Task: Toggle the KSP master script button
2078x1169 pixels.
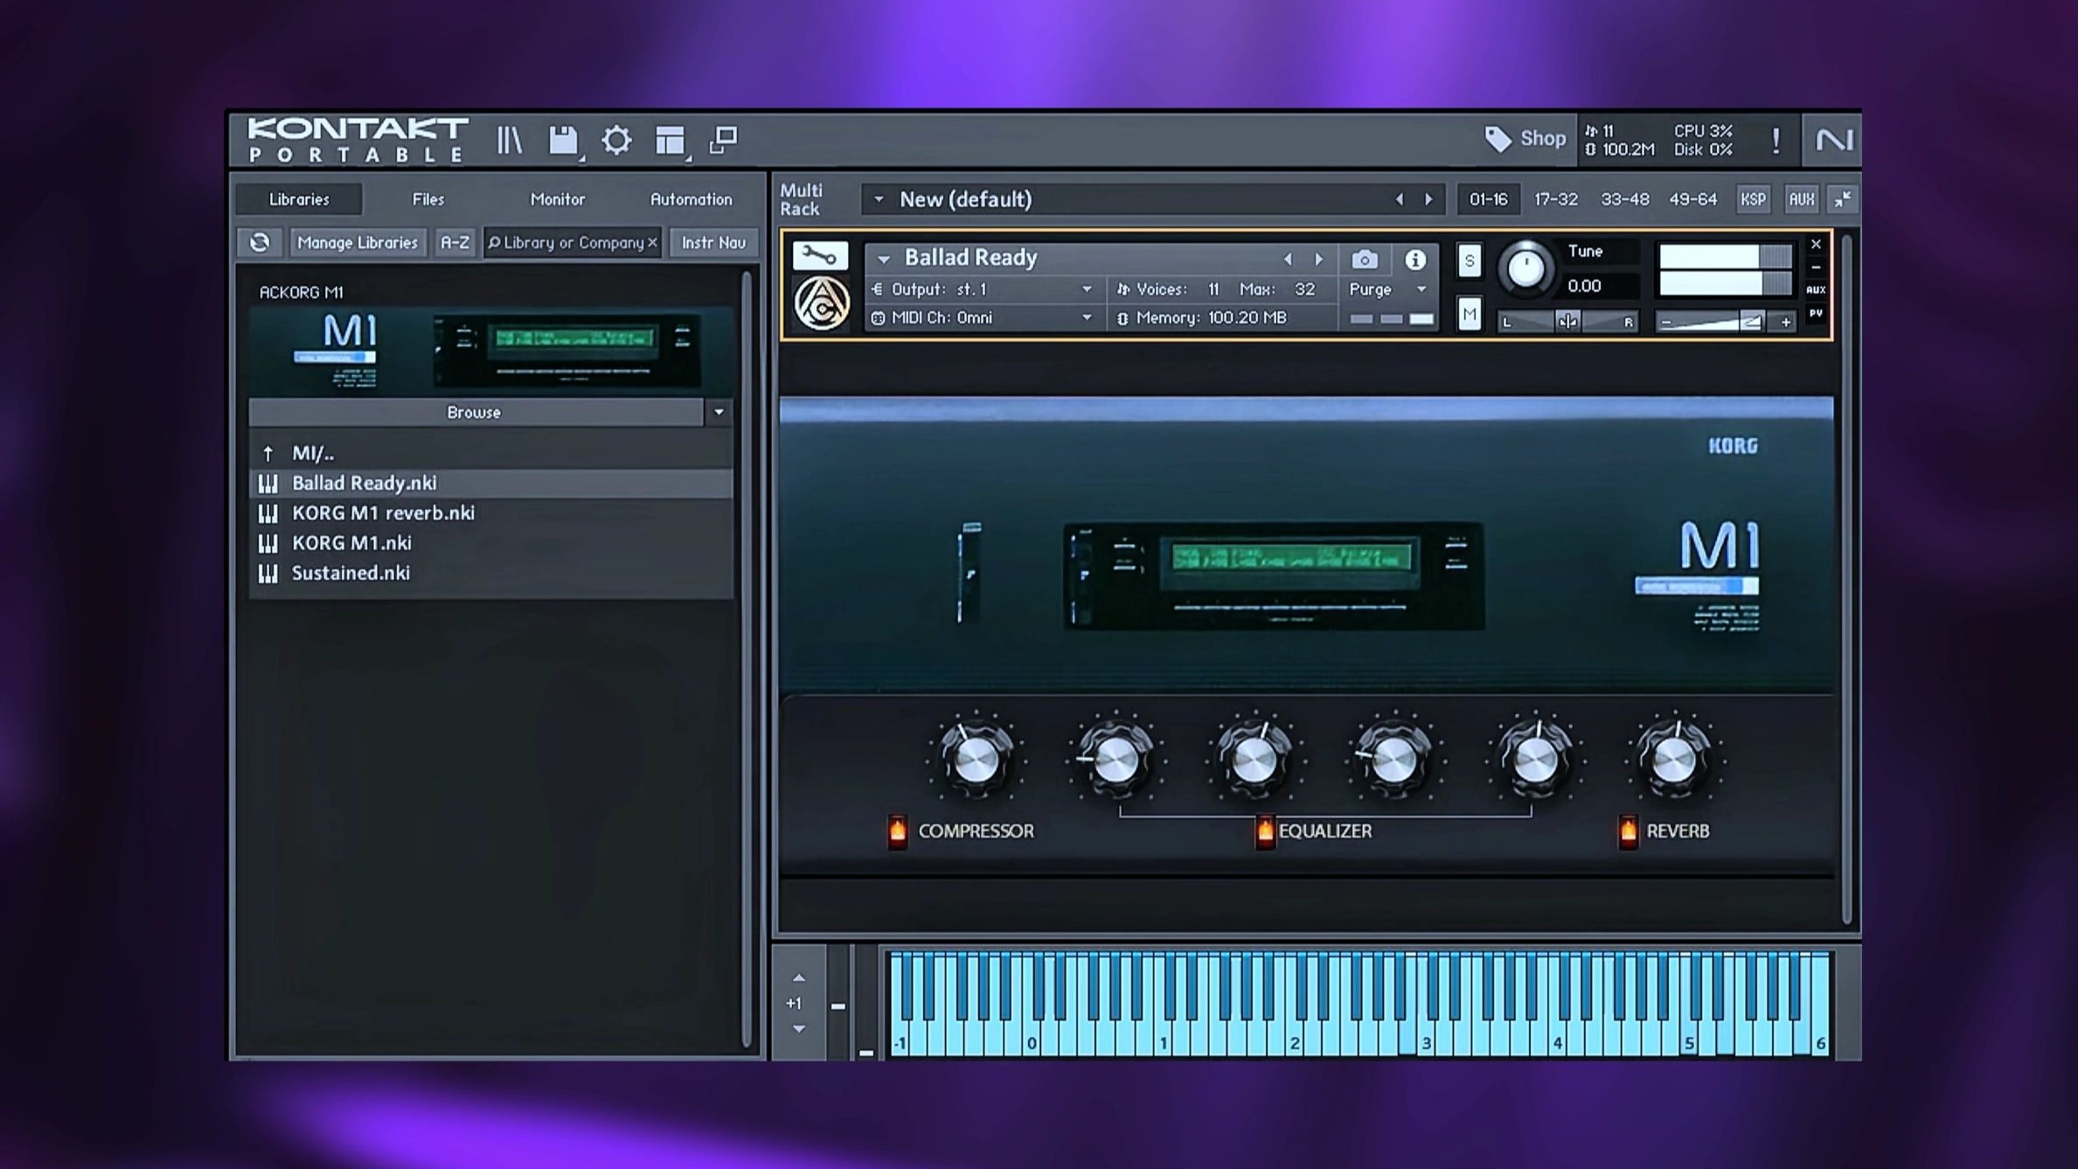Action: [1753, 199]
